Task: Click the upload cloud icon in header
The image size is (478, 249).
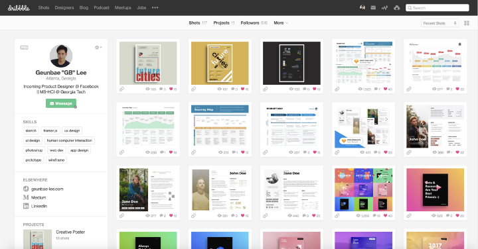Action: [396, 7]
